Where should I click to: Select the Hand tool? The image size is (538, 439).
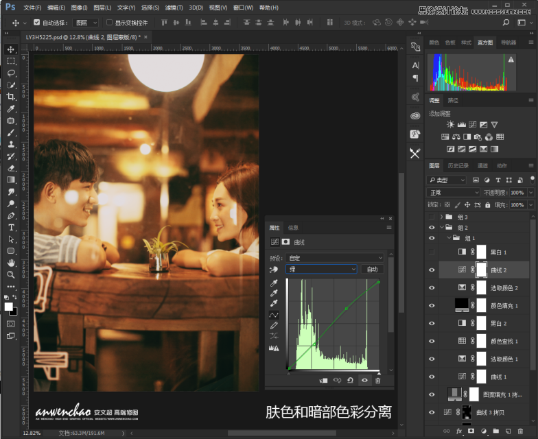coord(11,263)
